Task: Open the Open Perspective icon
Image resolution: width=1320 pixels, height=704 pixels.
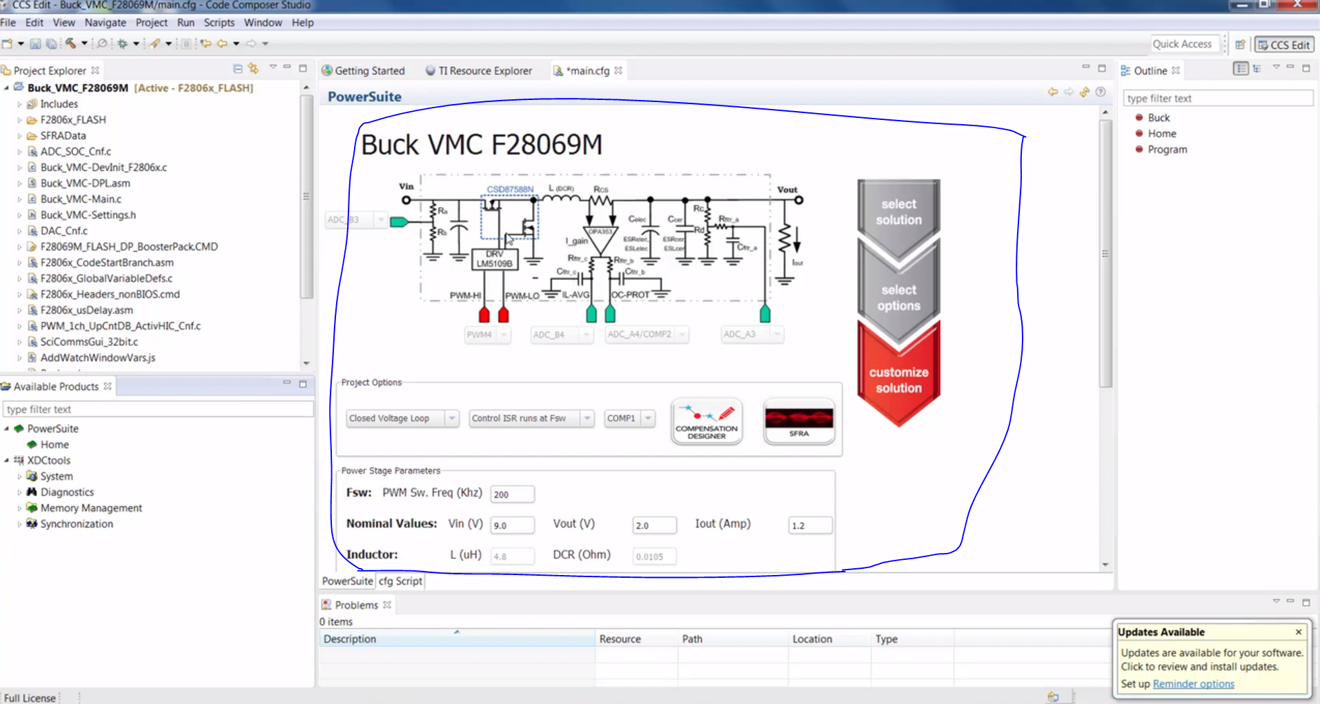Action: pyautogui.click(x=1240, y=44)
